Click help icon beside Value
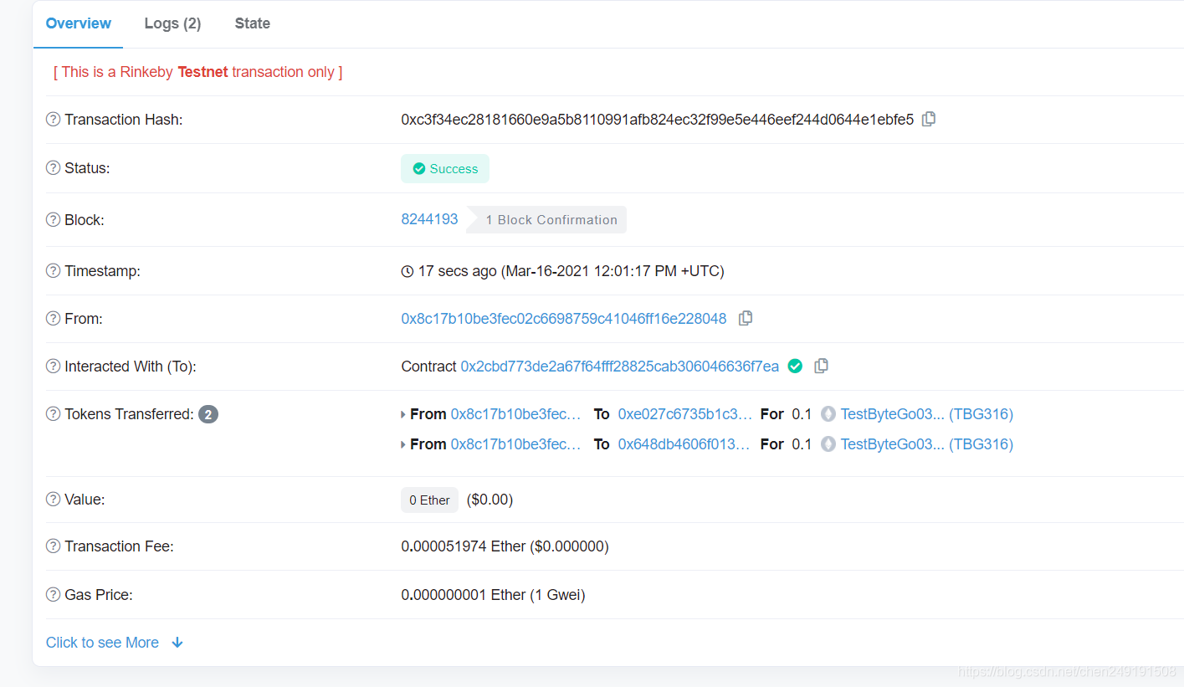This screenshot has width=1184, height=687. [54, 500]
